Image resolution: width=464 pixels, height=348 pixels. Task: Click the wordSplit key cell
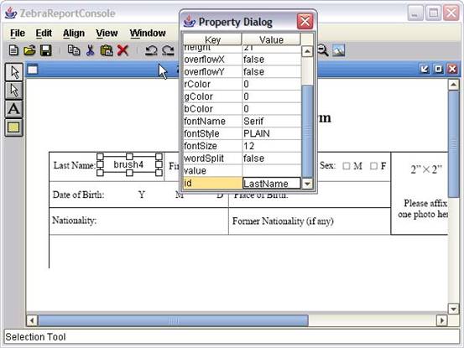pyautogui.click(x=212, y=158)
